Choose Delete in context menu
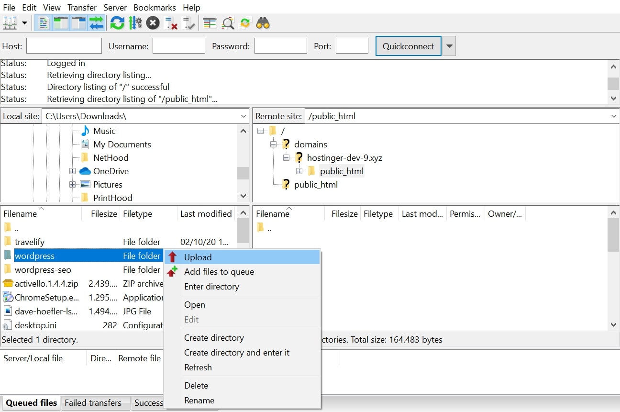Image resolution: width=620 pixels, height=412 pixels. pos(242,386)
